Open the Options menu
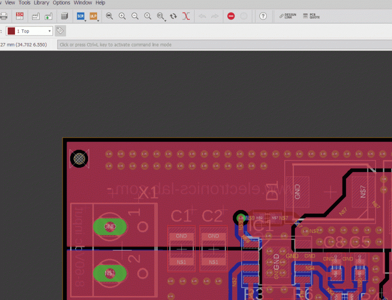 click(x=61, y=2)
